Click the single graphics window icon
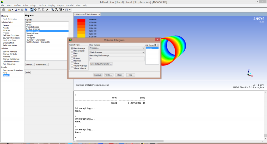 [x=67, y=10]
